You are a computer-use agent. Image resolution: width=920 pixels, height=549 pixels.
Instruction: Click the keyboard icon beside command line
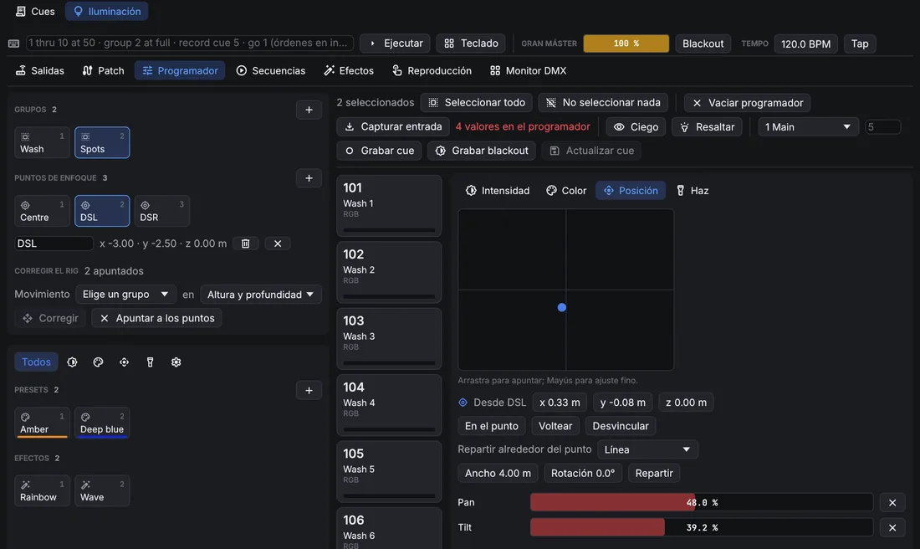click(x=13, y=44)
